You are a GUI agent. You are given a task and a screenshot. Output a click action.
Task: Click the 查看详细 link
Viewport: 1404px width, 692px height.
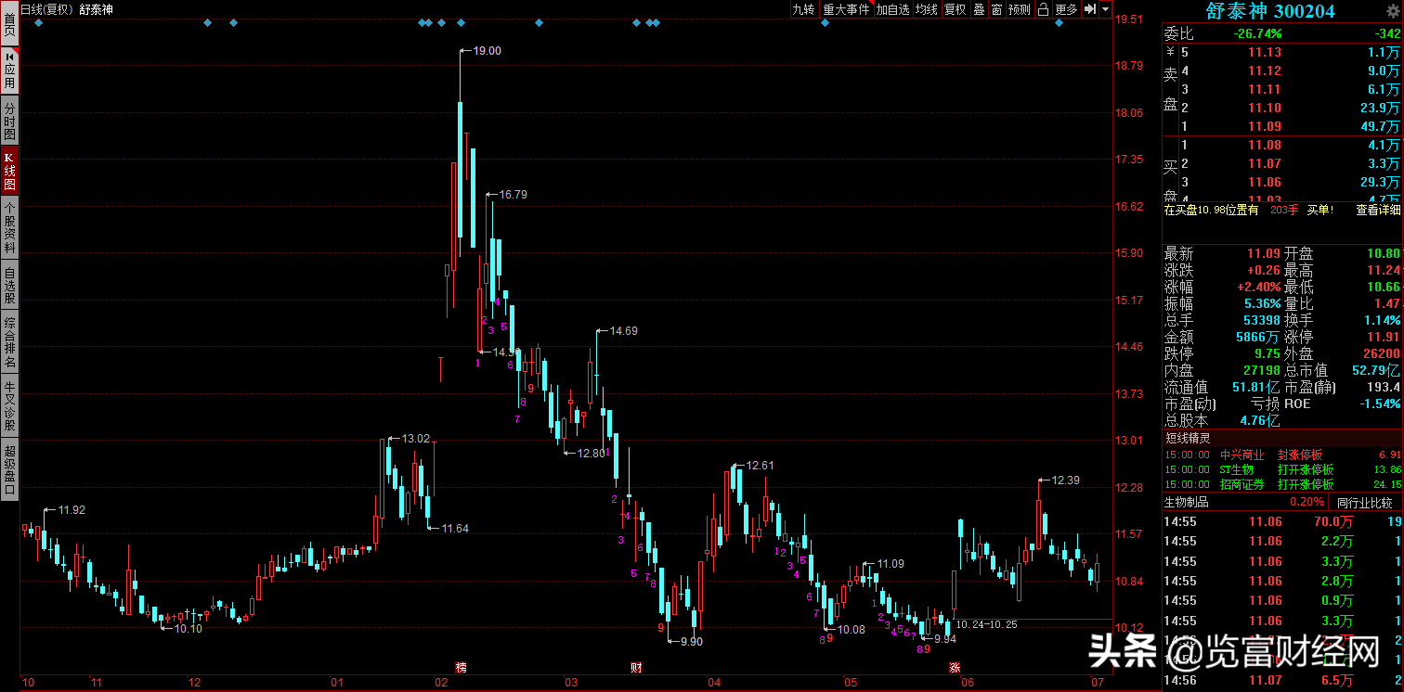(x=1378, y=210)
